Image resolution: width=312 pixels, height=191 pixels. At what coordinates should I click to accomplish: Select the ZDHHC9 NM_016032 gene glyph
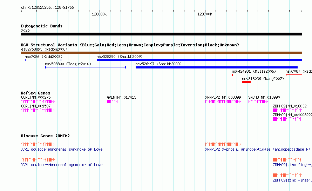[x=287, y=110]
